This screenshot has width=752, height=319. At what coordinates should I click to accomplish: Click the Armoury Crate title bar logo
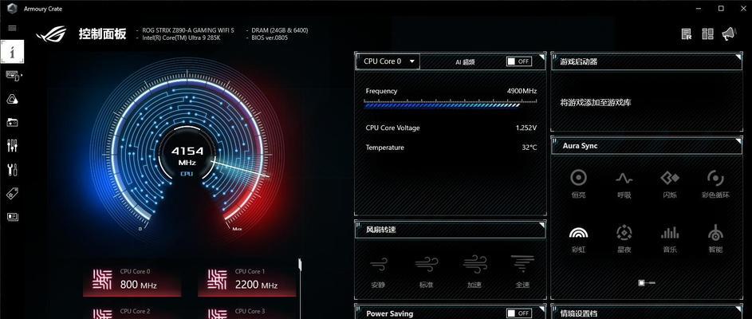pos(13,9)
